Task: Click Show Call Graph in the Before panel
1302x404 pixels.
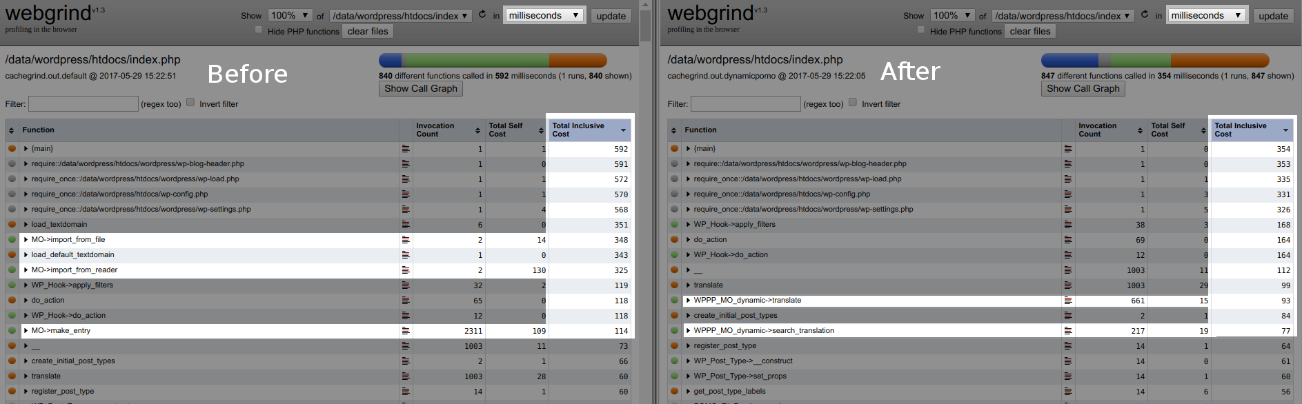Action: [421, 88]
